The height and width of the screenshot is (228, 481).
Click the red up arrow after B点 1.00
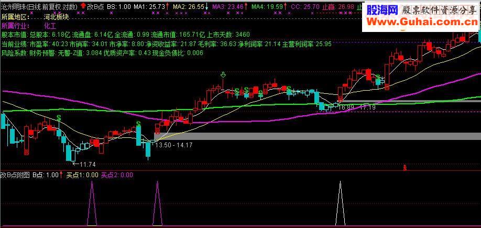tap(61, 175)
